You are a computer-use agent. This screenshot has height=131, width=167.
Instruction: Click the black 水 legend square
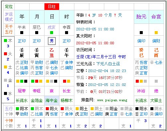5,93
